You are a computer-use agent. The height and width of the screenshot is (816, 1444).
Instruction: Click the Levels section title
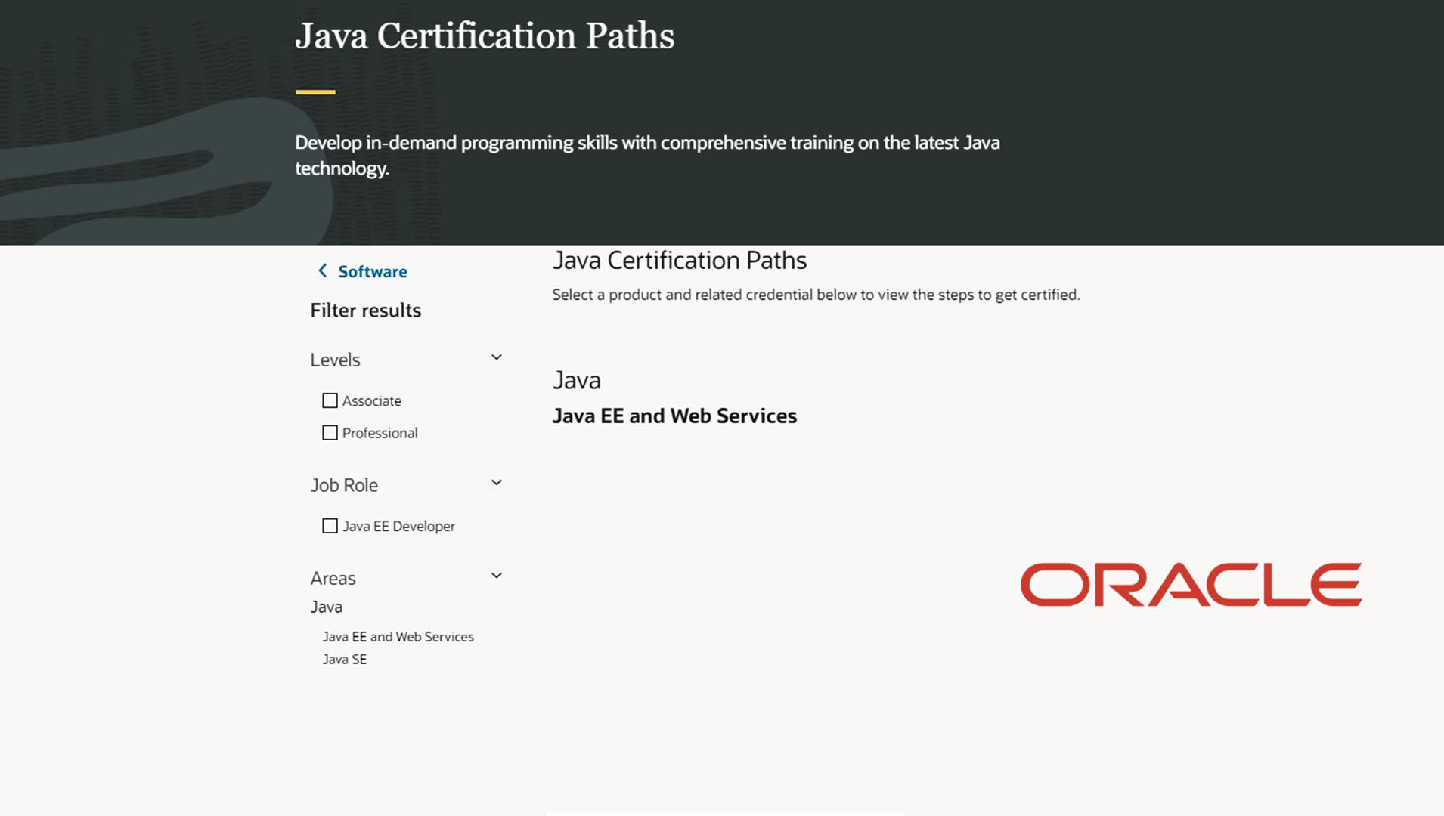(x=335, y=360)
